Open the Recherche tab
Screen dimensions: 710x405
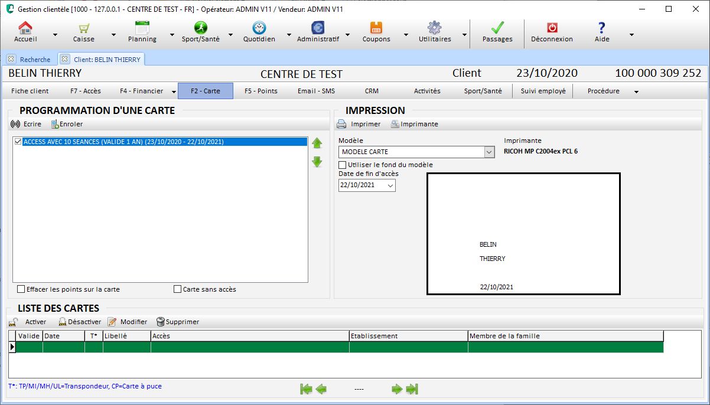pyautogui.click(x=35, y=60)
